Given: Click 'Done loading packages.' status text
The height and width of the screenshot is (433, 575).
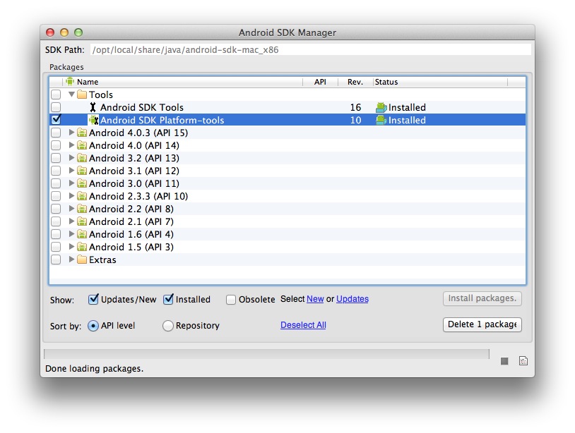Looking at the screenshot, I should 94,369.
